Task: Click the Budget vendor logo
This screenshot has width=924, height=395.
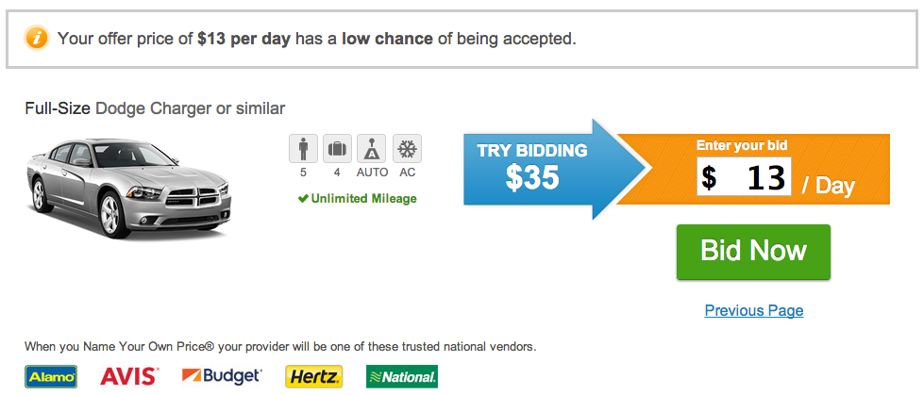Action: [222, 376]
